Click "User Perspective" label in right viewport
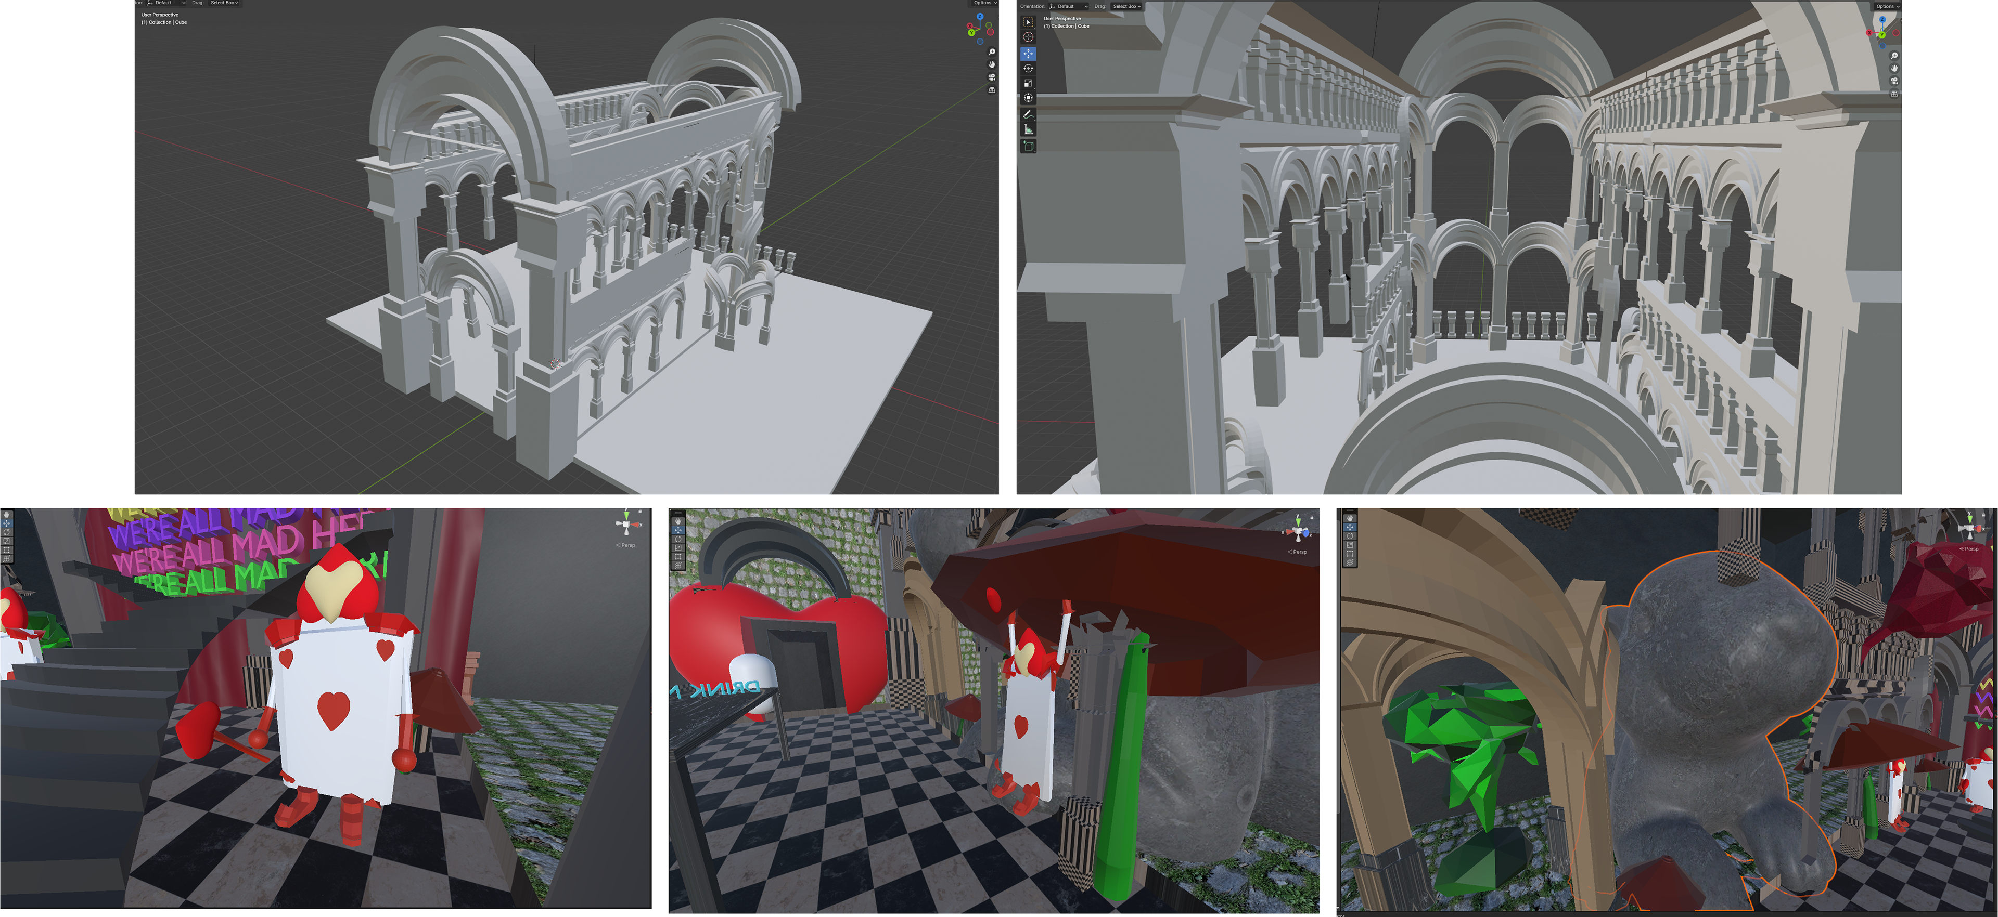Image resolution: width=1998 pixels, height=917 pixels. (1062, 19)
